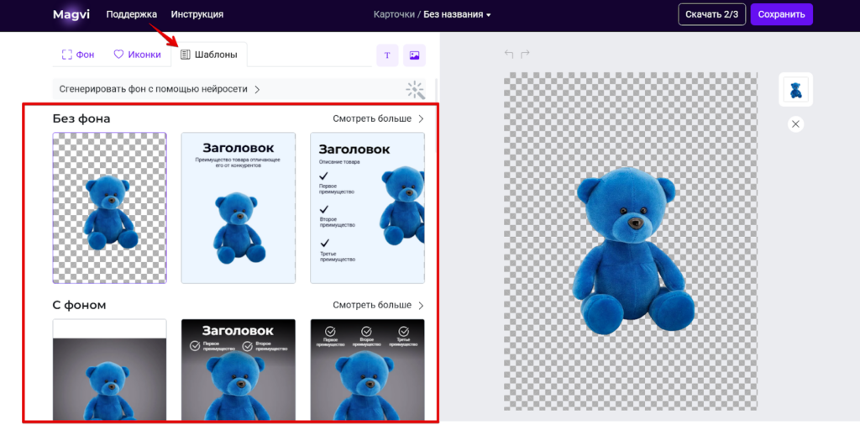Switch to the Иконки tab
860x425 pixels.
[x=137, y=55]
